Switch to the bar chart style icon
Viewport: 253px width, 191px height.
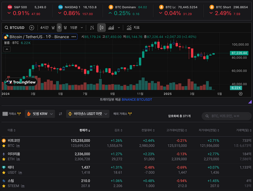(x=92, y=28)
